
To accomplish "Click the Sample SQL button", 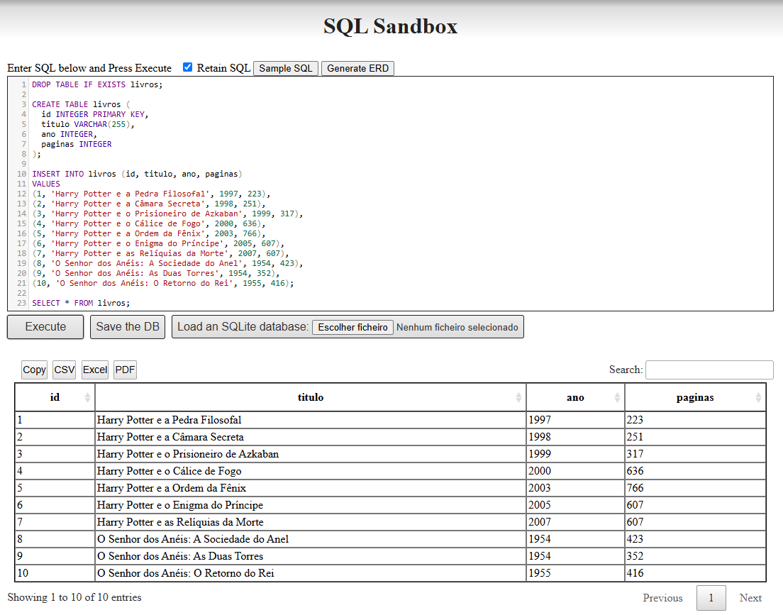I will [x=286, y=68].
